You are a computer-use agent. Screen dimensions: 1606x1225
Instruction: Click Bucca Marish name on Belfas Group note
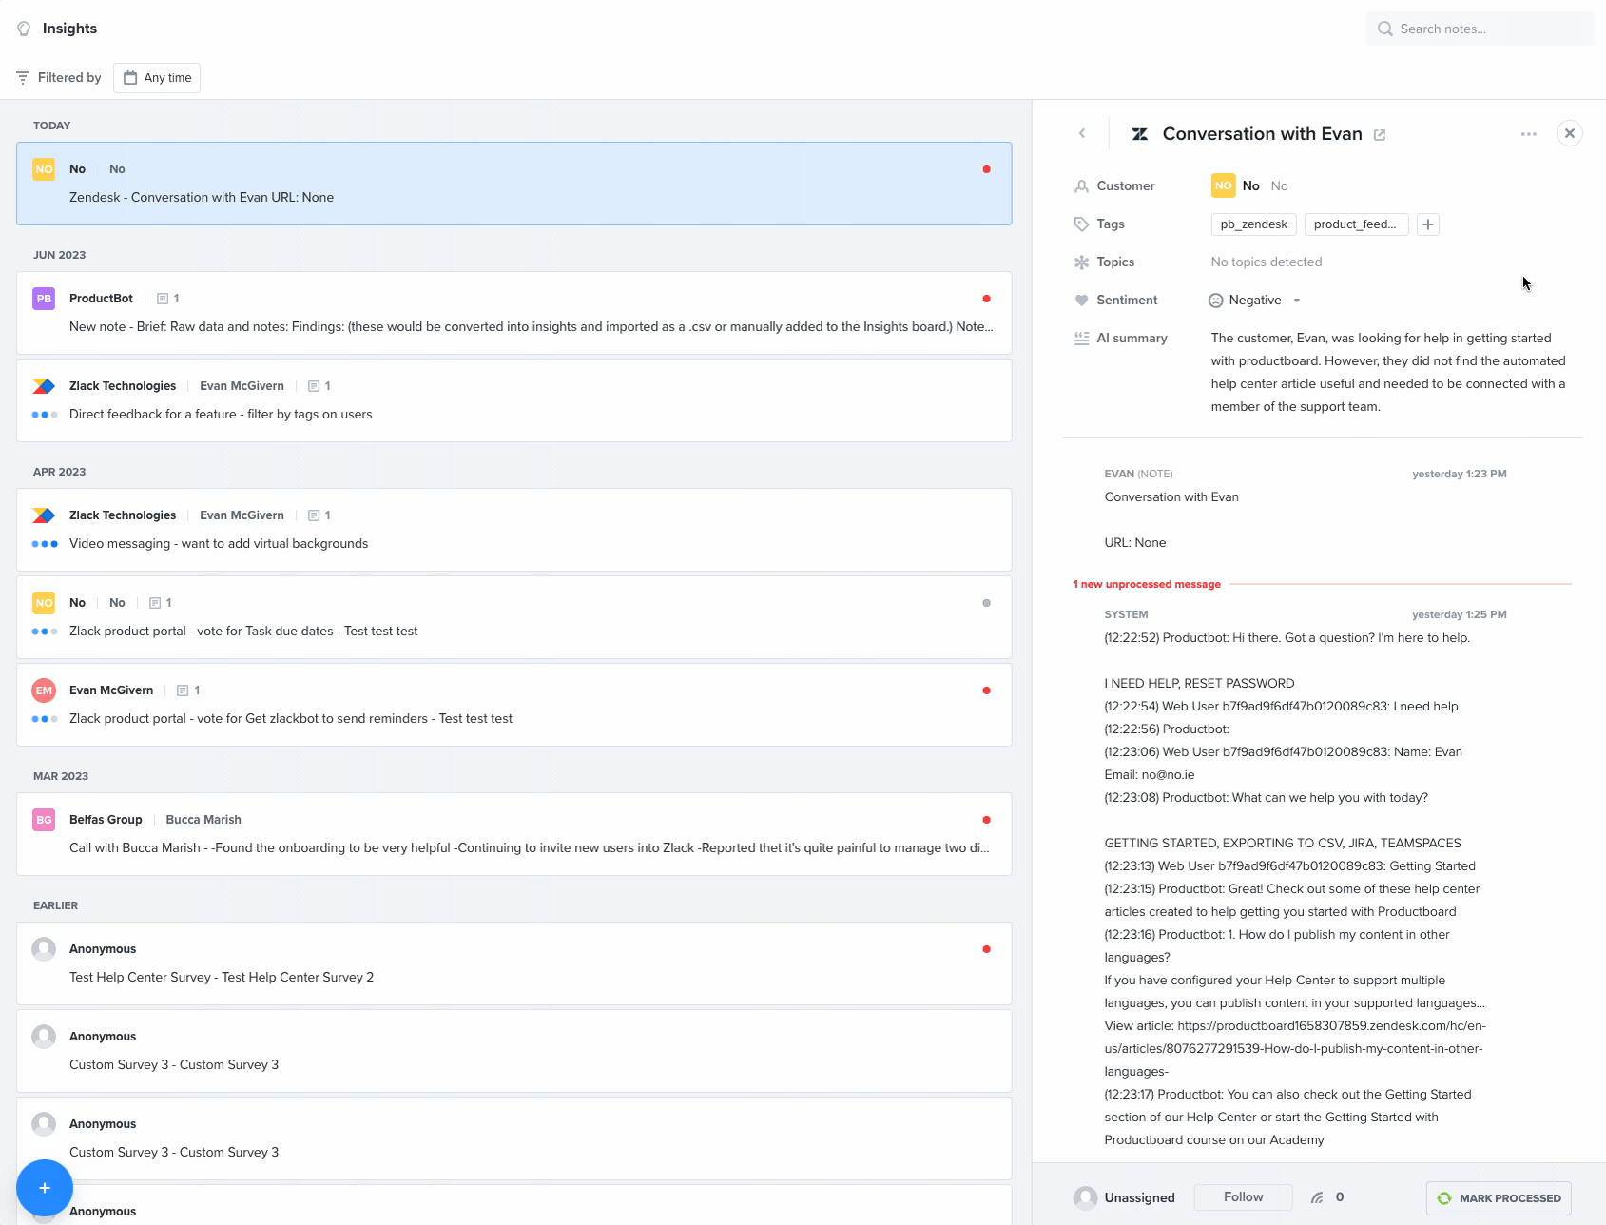[203, 820]
